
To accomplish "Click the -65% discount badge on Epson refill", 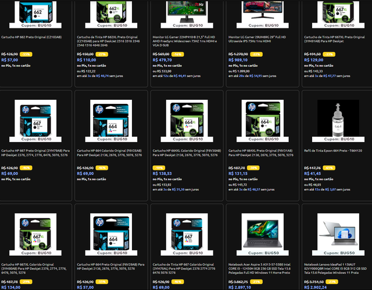I will point(329,168).
